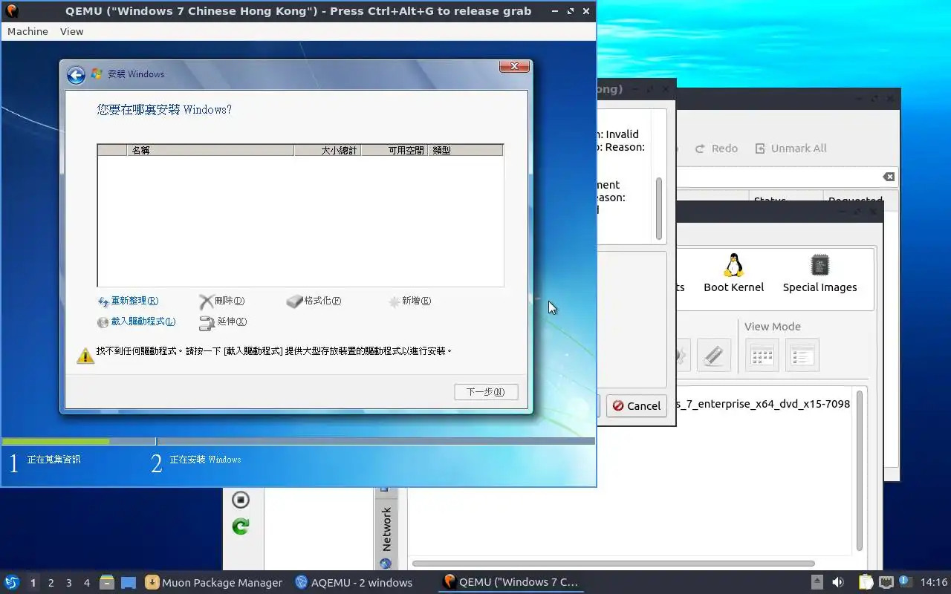The width and height of the screenshot is (951, 594).
Task: Switch to workspace 4
Action: click(86, 583)
